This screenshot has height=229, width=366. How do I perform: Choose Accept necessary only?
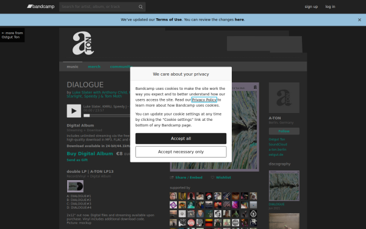click(181, 152)
